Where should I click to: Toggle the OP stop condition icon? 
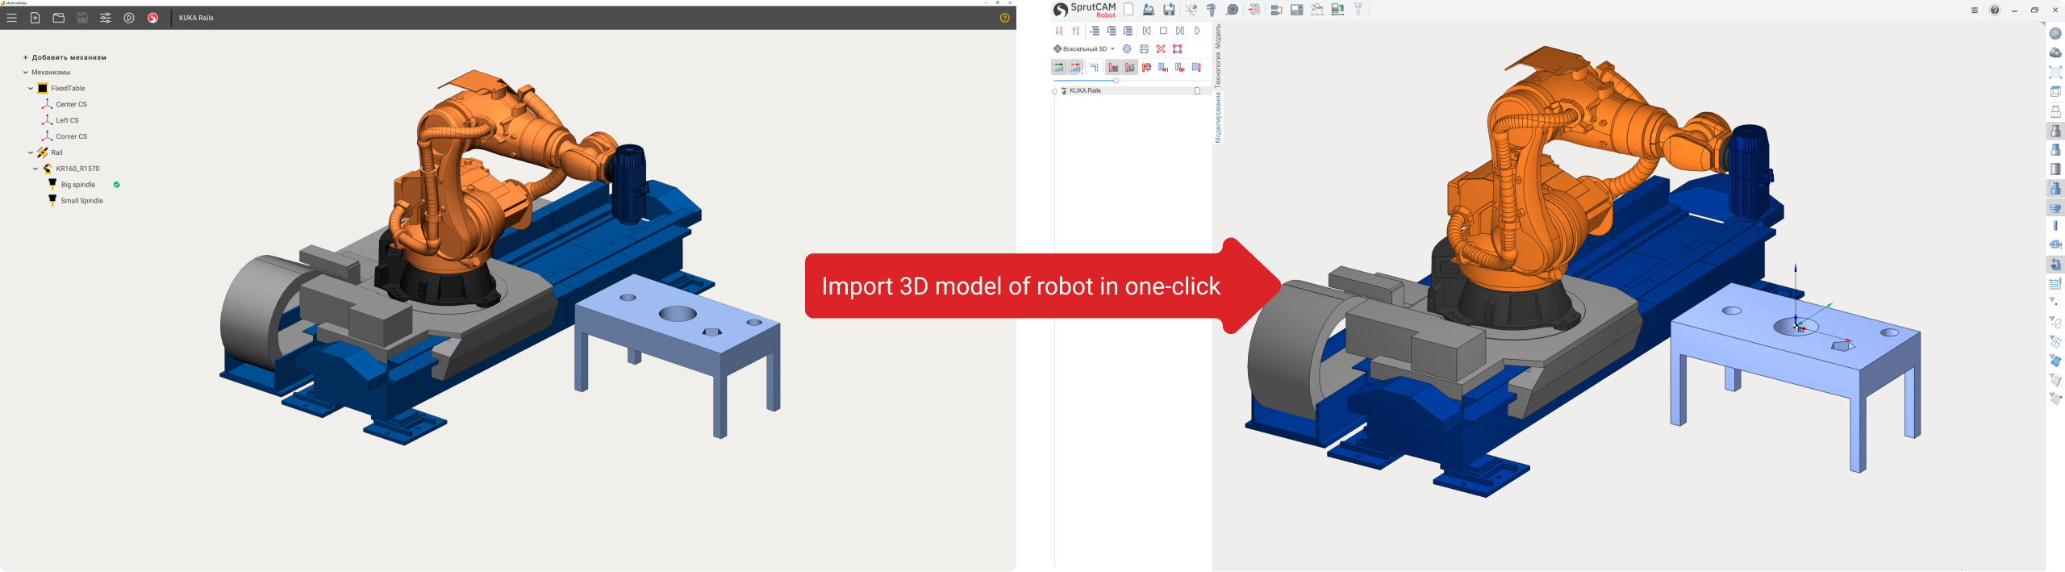point(1180,68)
